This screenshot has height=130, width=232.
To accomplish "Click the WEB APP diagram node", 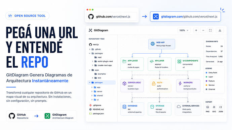I will (x=162, y=44).
